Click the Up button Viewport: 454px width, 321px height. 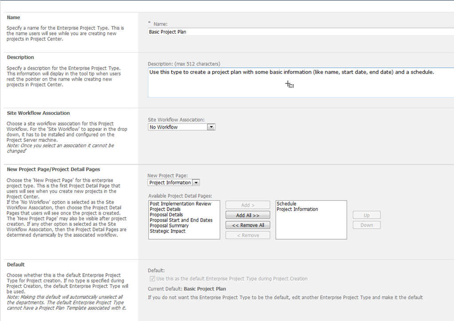pyautogui.click(x=366, y=215)
